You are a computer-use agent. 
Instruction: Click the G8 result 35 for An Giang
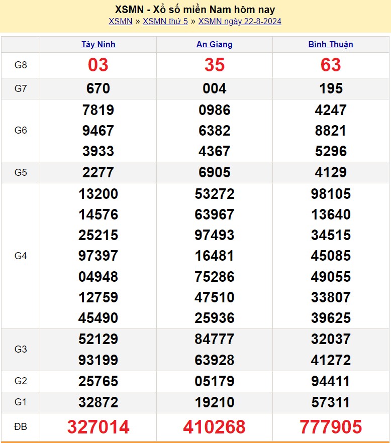(214, 65)
